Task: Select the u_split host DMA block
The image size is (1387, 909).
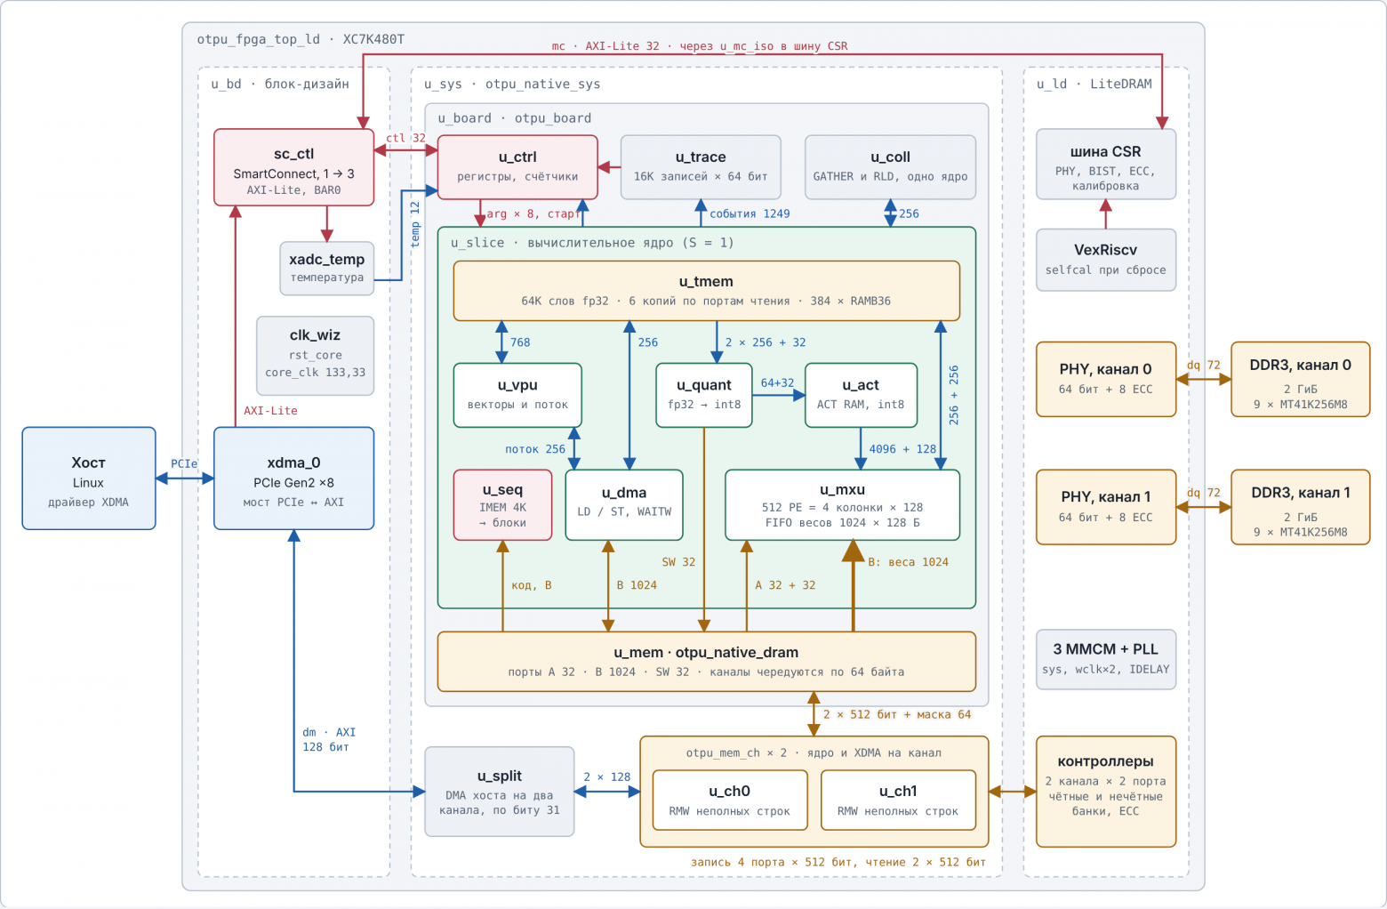Action: pos(500,792)
